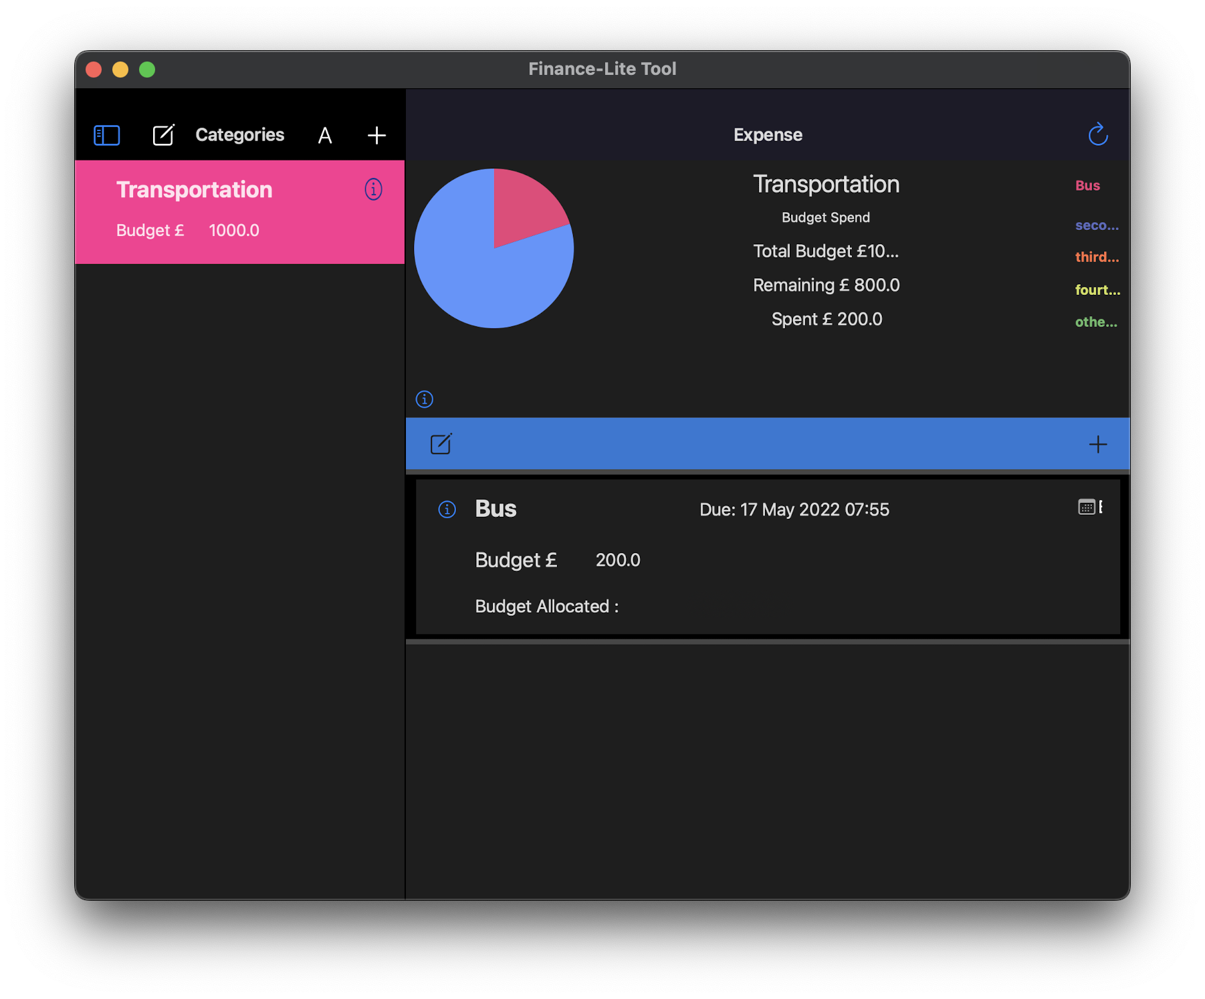
Task: Click the calendar icon on Bus row
Action: [x=1087, y=507]
